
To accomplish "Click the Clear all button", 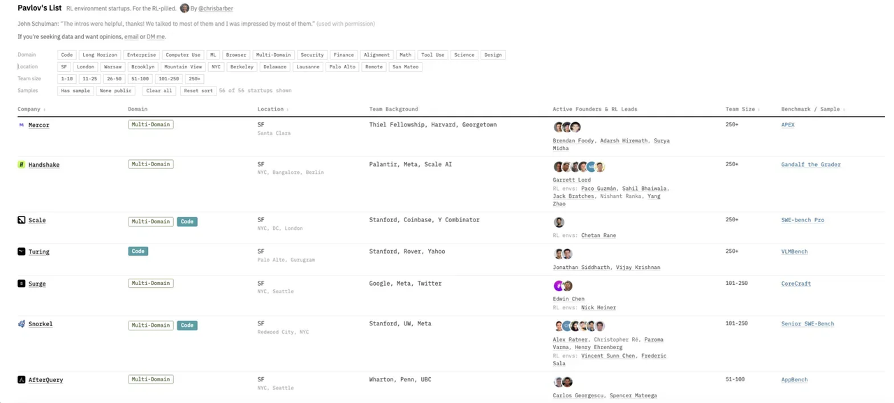I will coord(159,91).
